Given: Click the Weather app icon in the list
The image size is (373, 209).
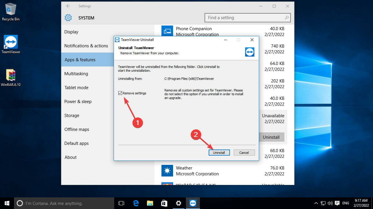Looking at the screenshot, I should click(x=167, y=171).
